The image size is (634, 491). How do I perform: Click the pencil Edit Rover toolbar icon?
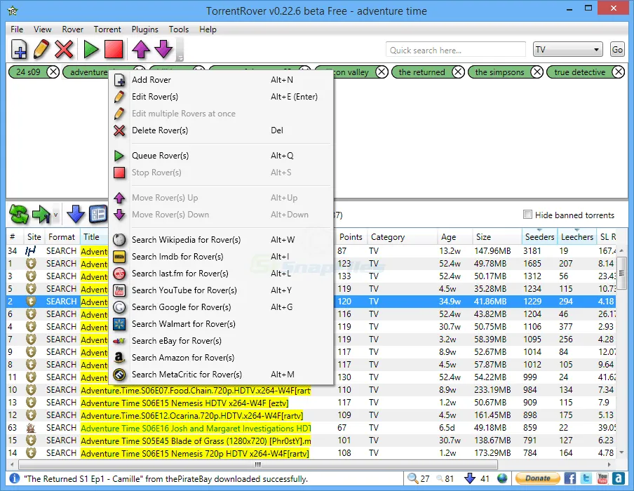coord(41,49)
